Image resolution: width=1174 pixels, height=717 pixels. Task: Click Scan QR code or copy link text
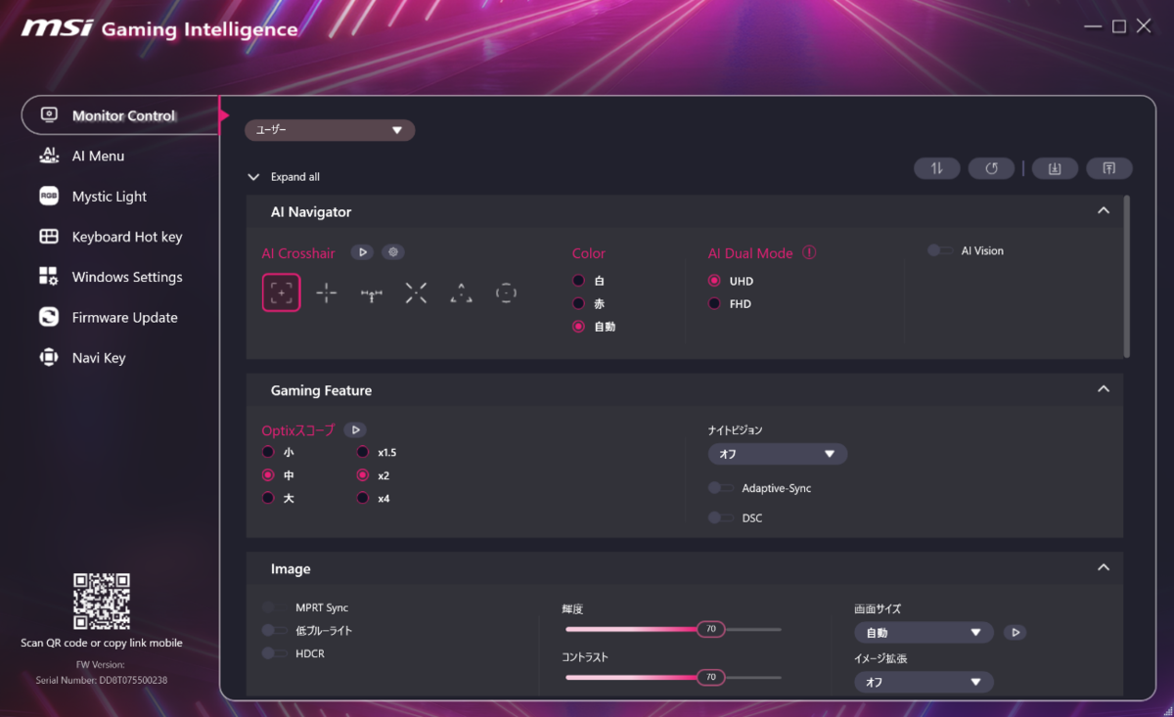pyautogui.click(x=102, y=643)
